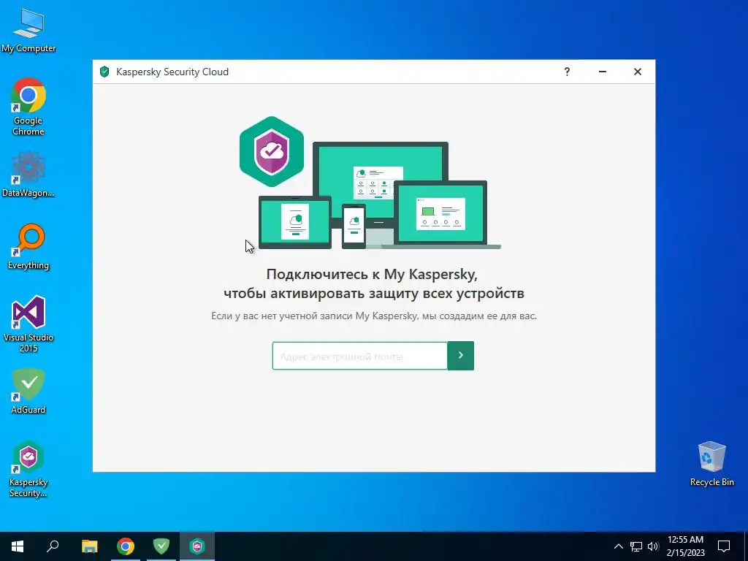Open the volume speaker tray icon

pyautogui.click(x=653, y=546)
